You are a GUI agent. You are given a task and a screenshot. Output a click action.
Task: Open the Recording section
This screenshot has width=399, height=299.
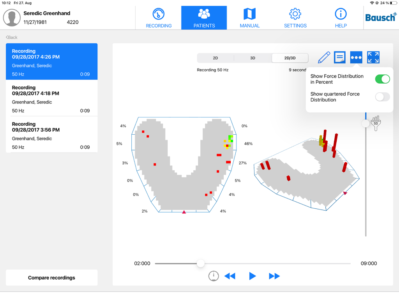[x=159, y=18]
